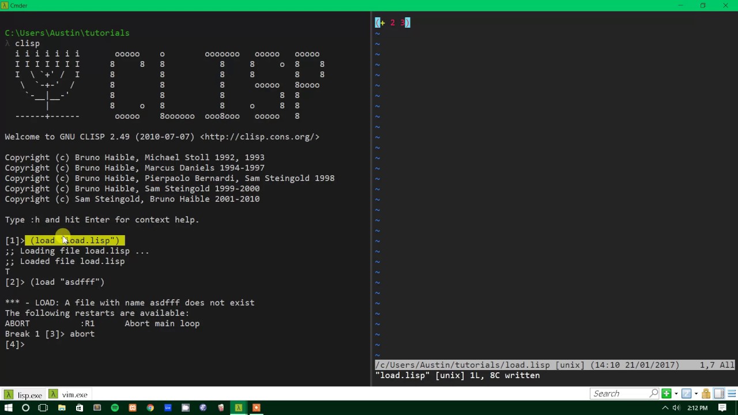Show hidden system tray icons

[x=665, y=408]
